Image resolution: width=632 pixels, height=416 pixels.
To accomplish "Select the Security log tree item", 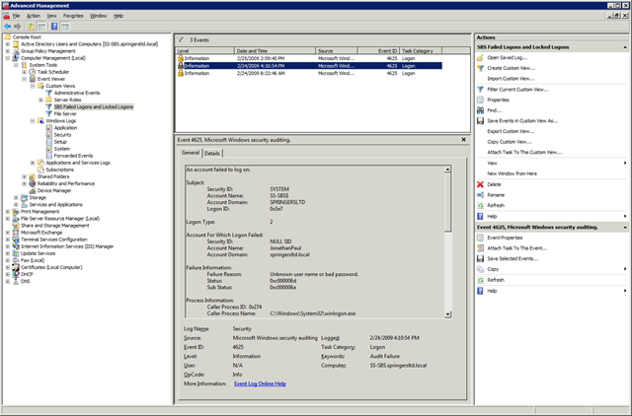I will [62, 135].
